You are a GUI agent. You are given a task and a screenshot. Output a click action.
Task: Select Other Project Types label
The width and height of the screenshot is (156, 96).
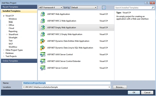click(14, 50)
